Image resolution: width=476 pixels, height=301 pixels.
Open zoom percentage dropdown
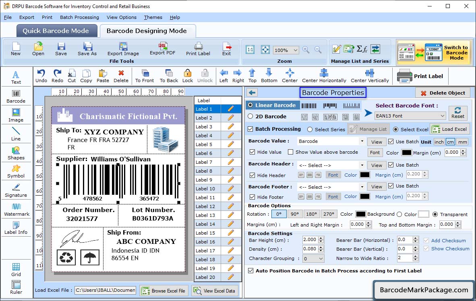click(x=286, y=50)
